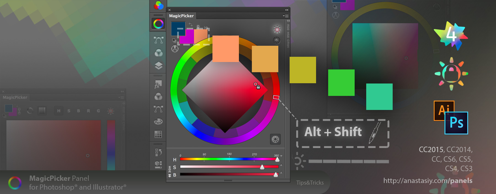Click the color scheme wheel icon below swatches
Image resolution: width=496 pixels, height=194 pixels.
click(175, 49)
